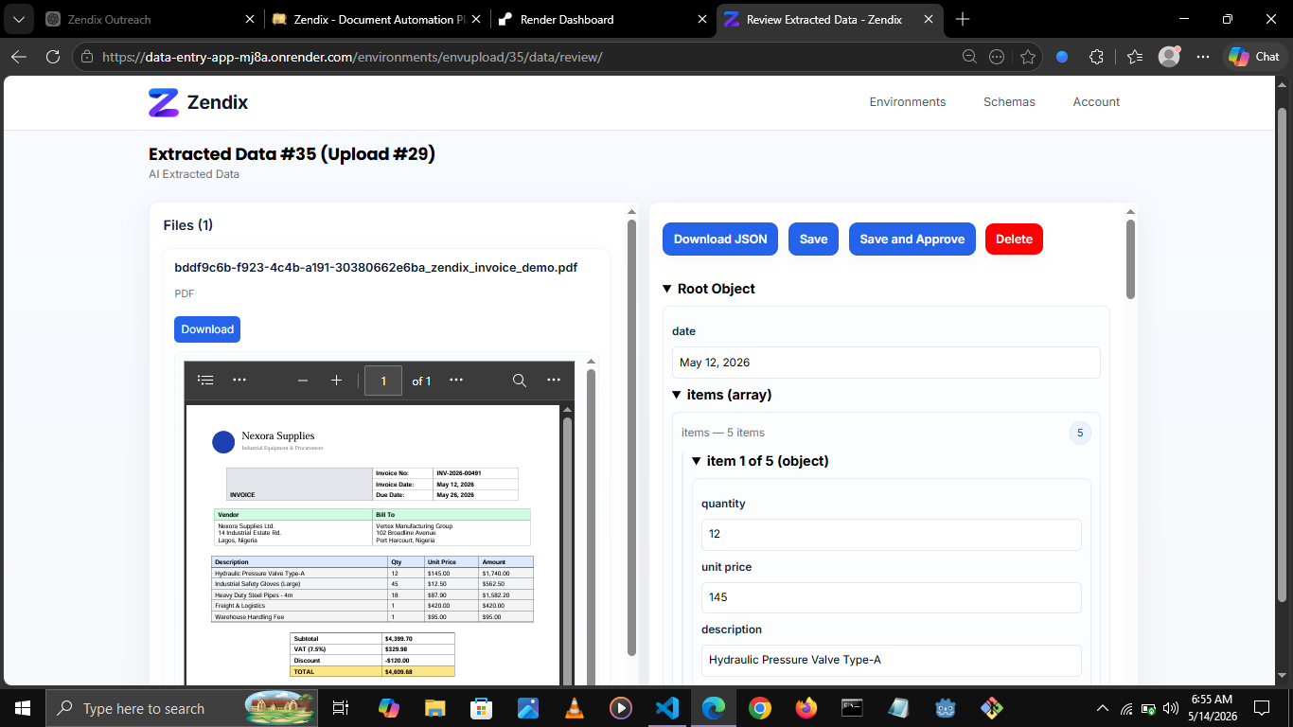The width and height of the screenshot is (1293, 727).
Task: Close the Review Extracted Data tab
Action: click(929, 19)
